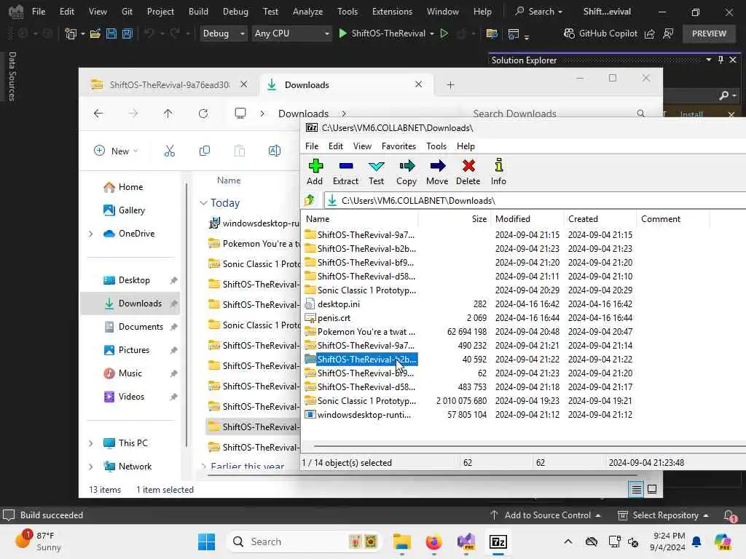Collapse the Today group in Downloads

click(x=204, y=203)
